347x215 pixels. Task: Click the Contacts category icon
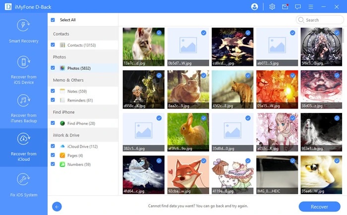[x=62, y=45]
